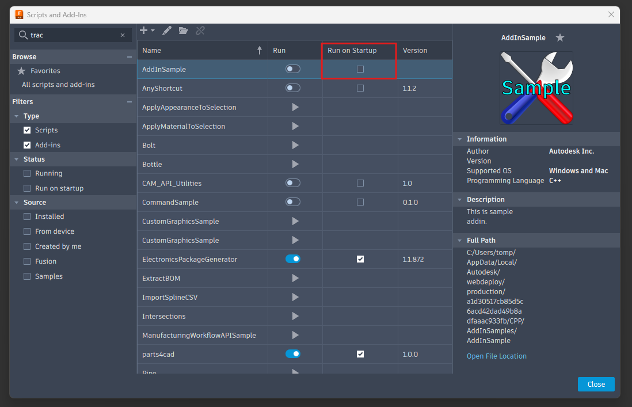Click into the search field containing trac
Image resolution: width=632 pixels, height=407 pixels.
(x=73, y=35)
